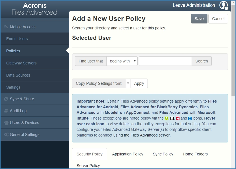The image size is (236, 169).
Task: Click the green Android 'A' exception icon
Action: point(166,118)
